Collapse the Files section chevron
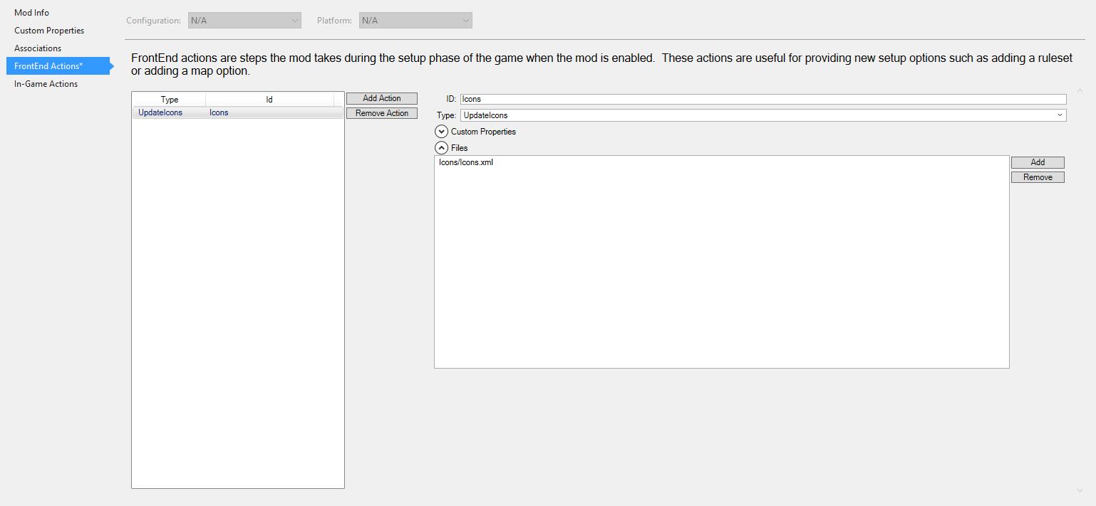 tap(442, 148)
